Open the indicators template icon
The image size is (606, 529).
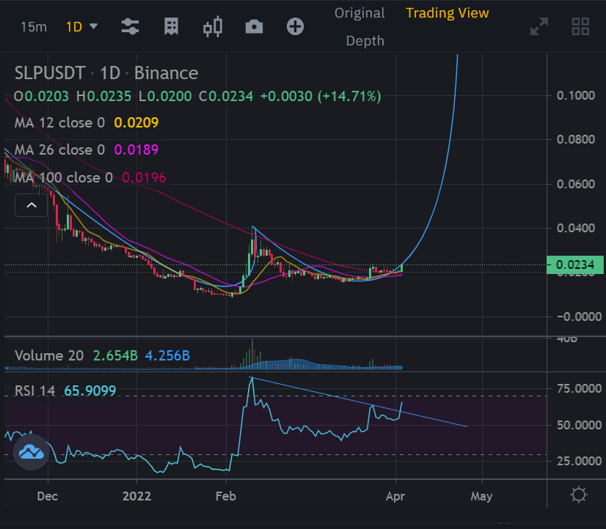[171, 26]
